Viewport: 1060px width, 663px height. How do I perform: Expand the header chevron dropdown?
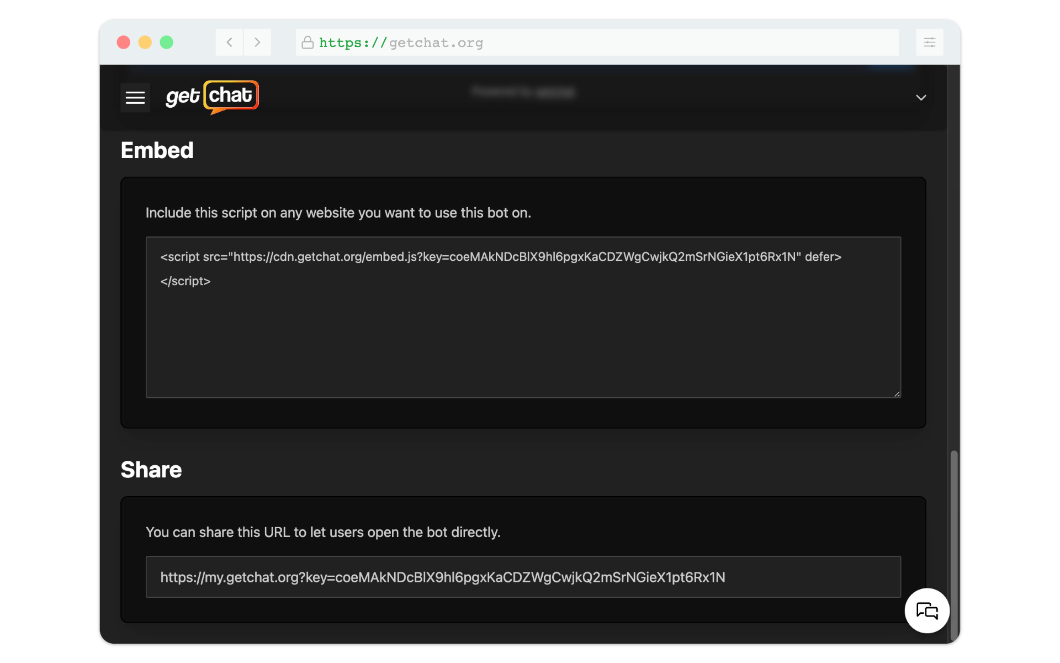920,98
